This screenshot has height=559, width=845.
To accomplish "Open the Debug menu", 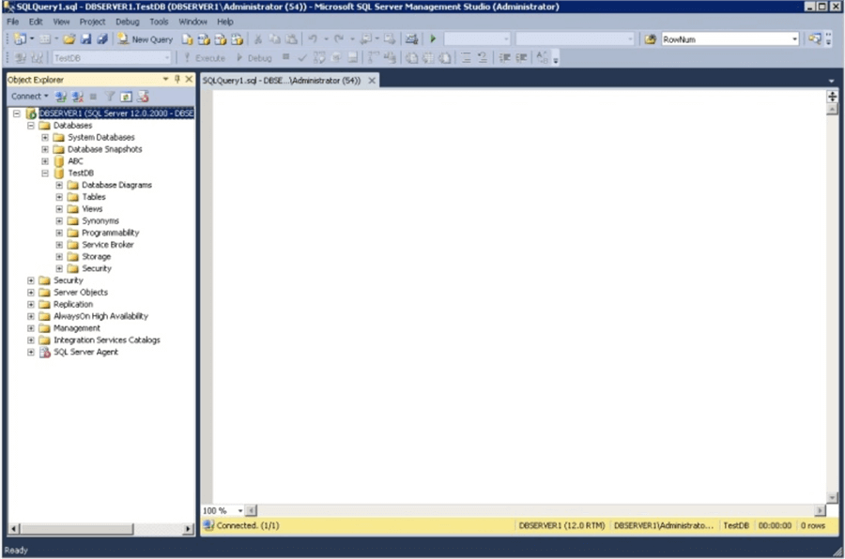I will [x=127, y=22].
